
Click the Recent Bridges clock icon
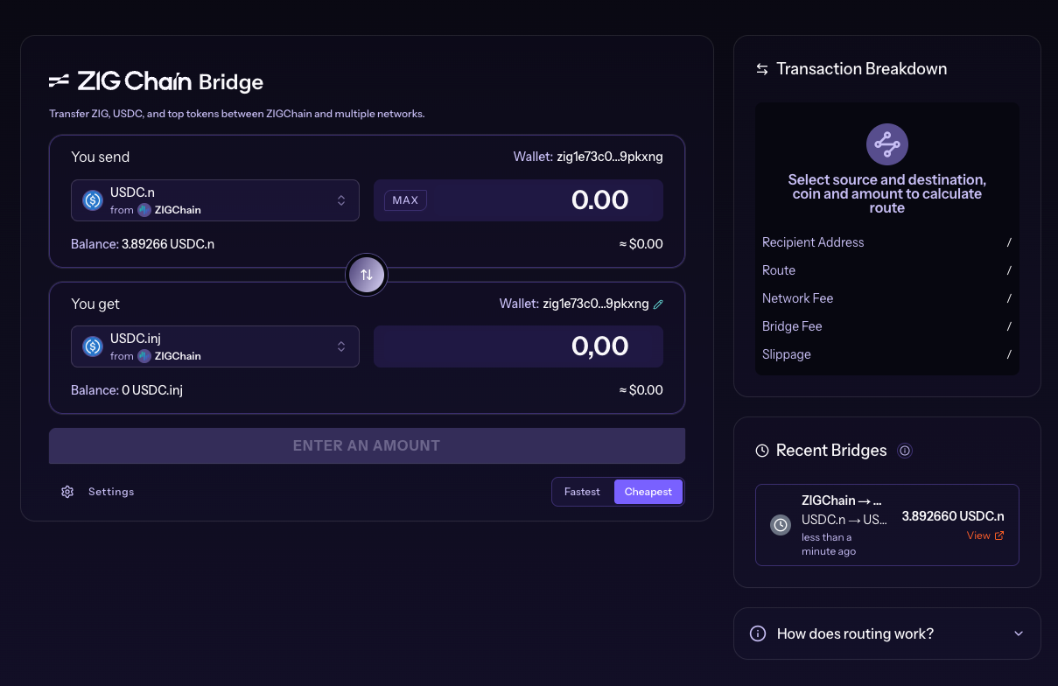[762, 451]
